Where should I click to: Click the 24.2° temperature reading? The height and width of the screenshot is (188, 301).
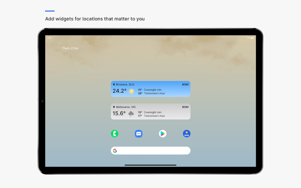(x=120, y=91)
